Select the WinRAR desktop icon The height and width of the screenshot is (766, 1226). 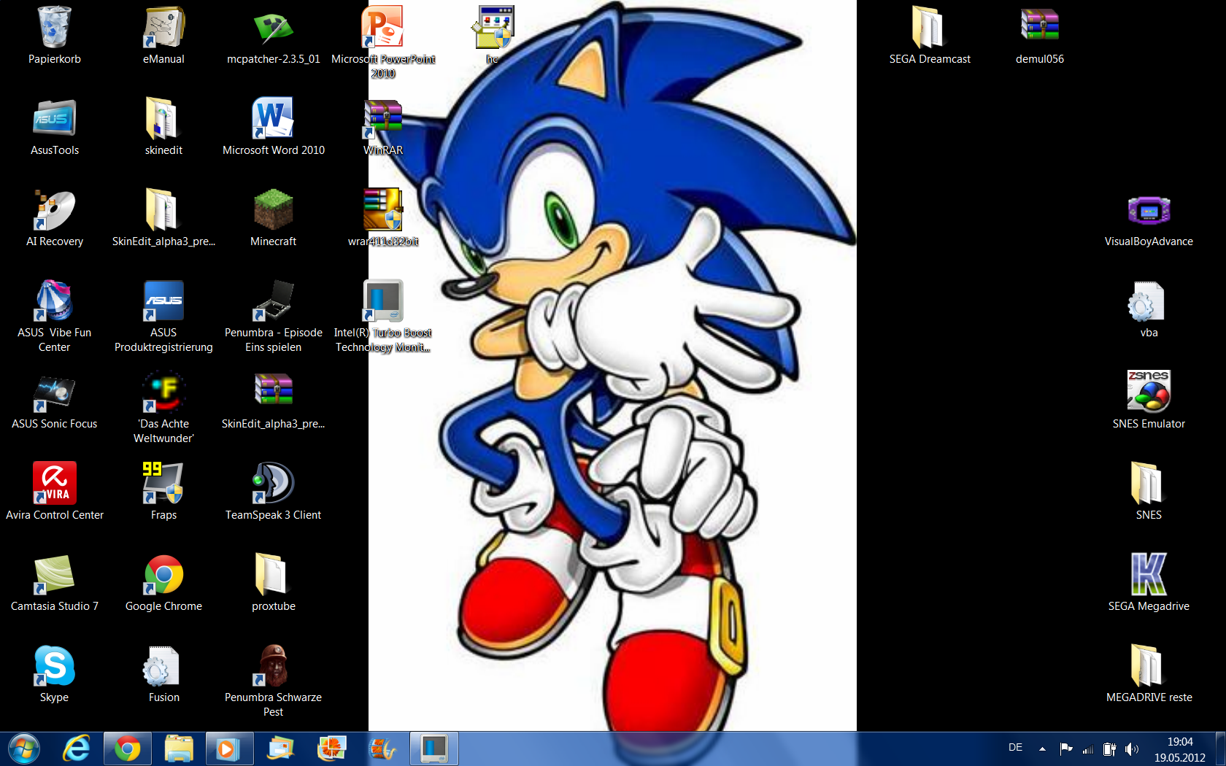[383, 119]
